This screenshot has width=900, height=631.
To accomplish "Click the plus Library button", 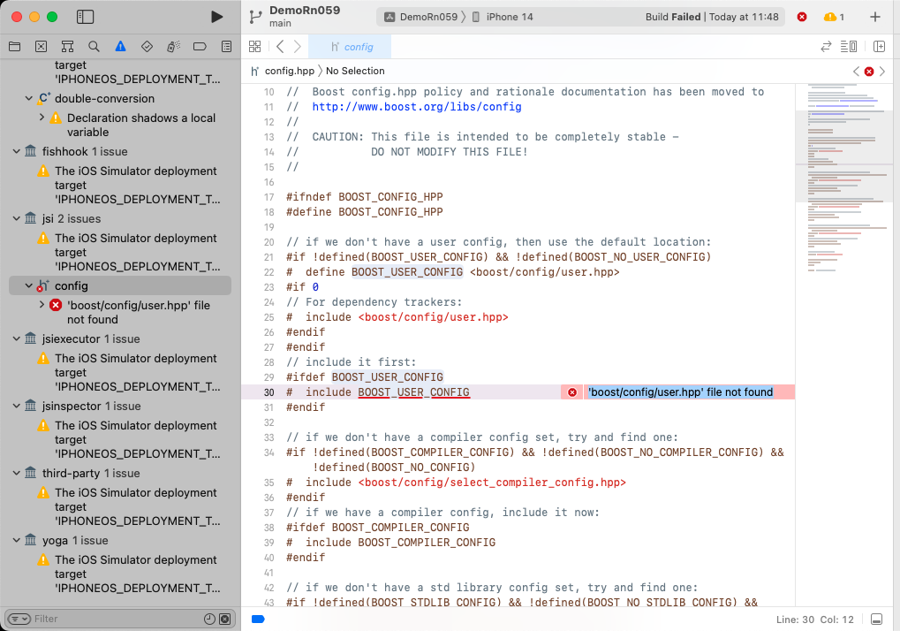I will (874, 17).
